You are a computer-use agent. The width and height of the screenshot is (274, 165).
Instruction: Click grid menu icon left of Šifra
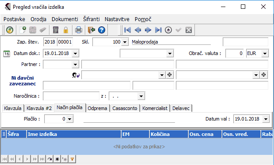click(x=4, y=134)
